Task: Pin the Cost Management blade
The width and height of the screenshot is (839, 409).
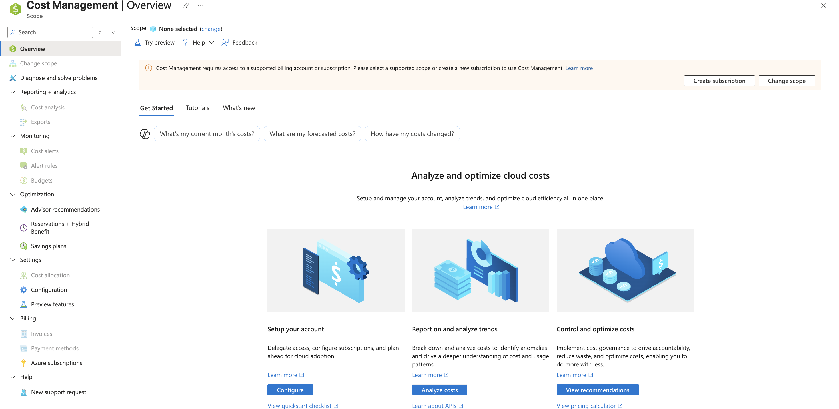Action: click(186, 5)
